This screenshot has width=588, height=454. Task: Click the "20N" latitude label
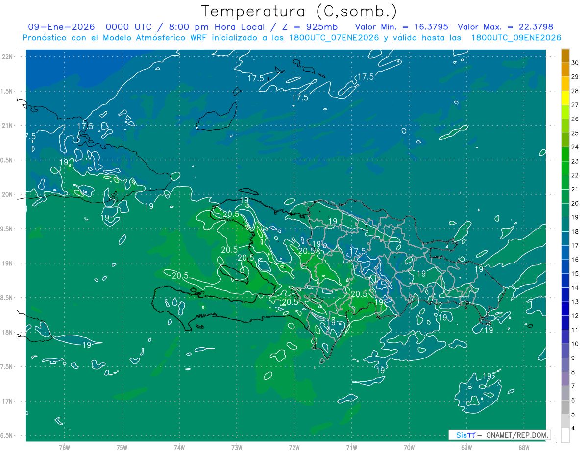[7, 194]
